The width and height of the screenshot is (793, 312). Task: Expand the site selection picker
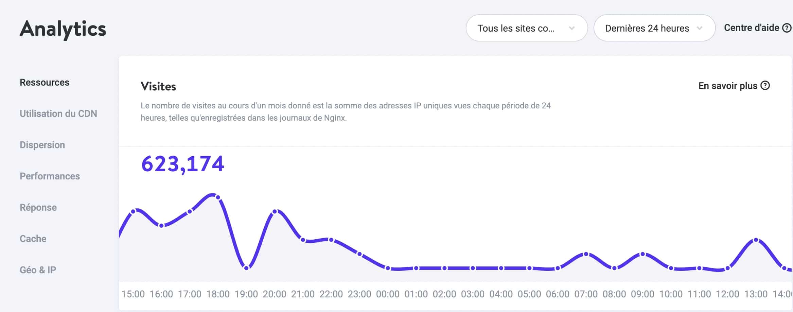click(527, 29)
